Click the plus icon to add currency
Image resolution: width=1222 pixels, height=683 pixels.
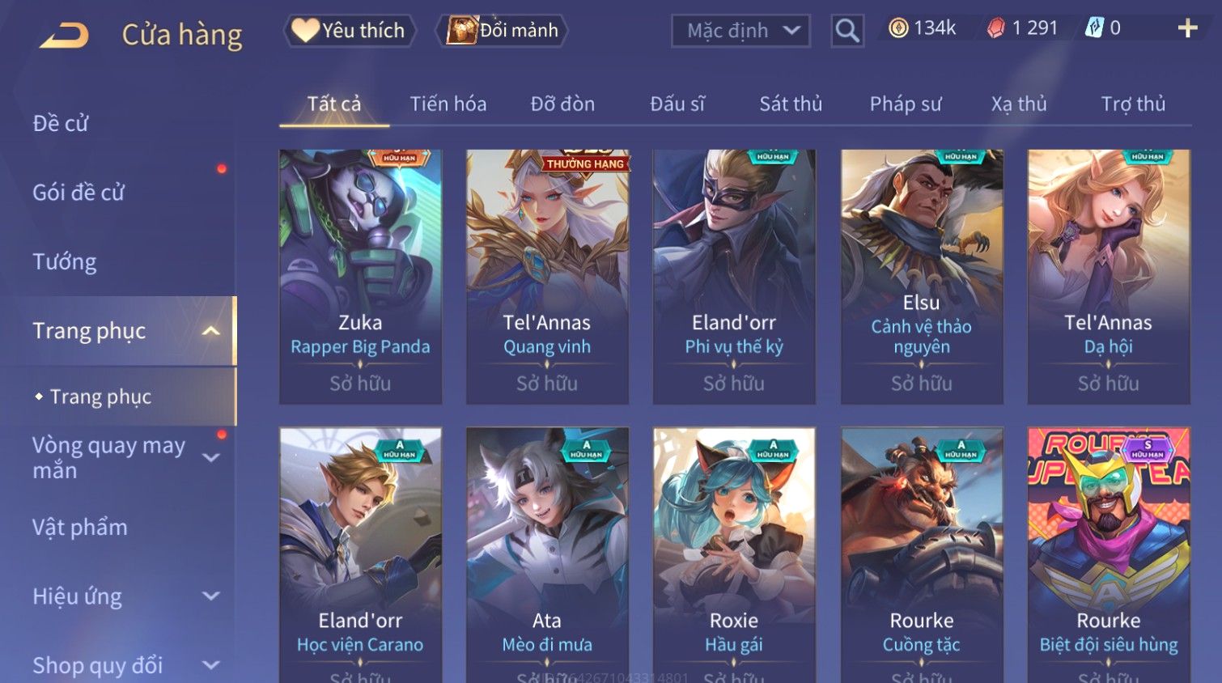point(1187,28)
